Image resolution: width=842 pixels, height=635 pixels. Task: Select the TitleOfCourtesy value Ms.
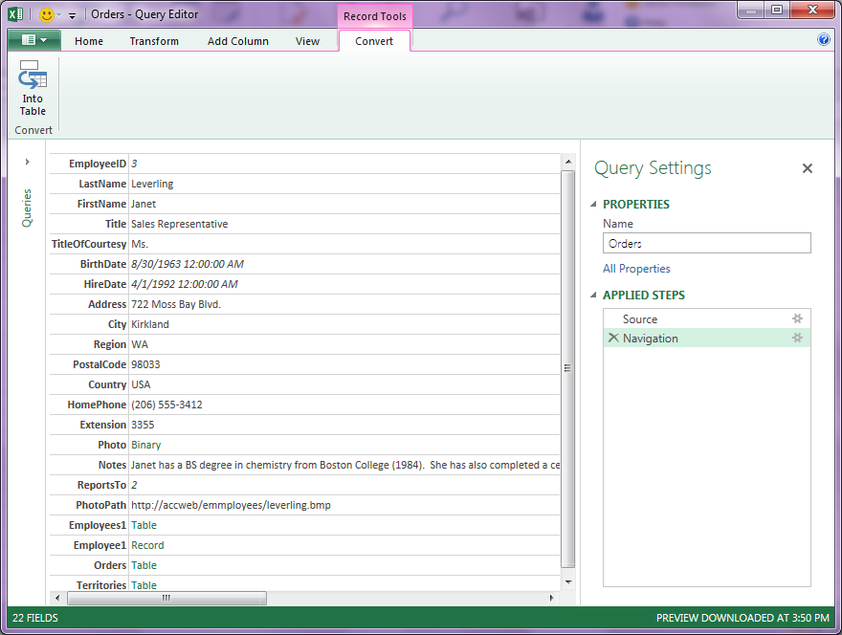140,244
